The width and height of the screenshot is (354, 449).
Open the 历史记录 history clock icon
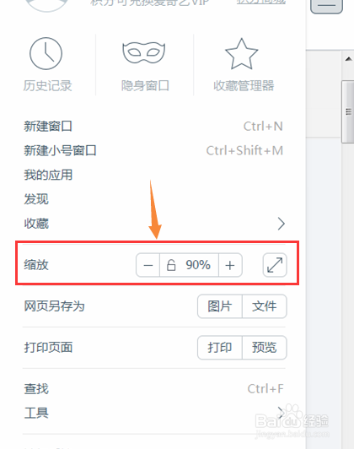(46, 53)
